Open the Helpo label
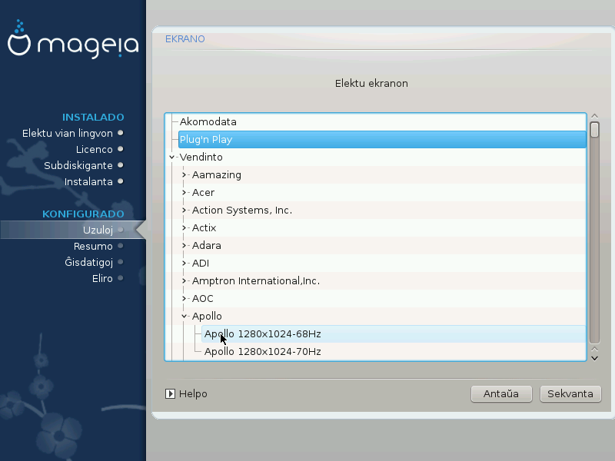 tap(193, 393)
